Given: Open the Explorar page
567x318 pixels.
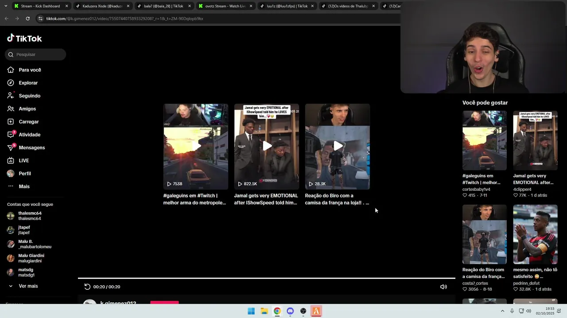Looking at the screenshot, I should point(28,83).
